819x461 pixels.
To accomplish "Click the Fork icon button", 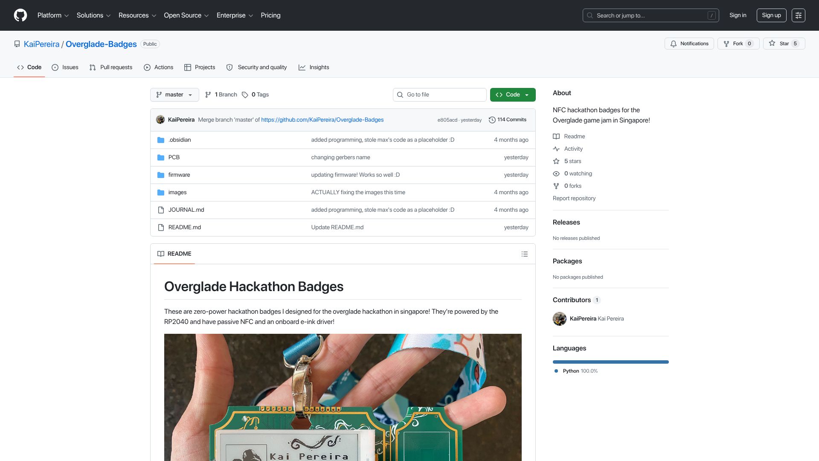I will (x=738, y=44).
